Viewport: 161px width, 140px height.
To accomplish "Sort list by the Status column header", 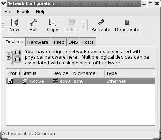I will pos(36,73).
